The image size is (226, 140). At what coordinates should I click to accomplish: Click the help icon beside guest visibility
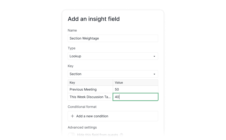click(x=122, y=135)
